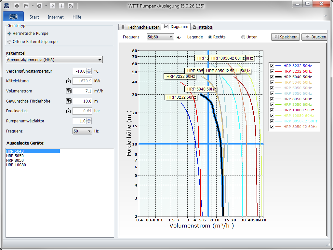Switch to the Diagramm tab
Image resolution: width=333 pixels, height=250 pixels.
[176, 27]
